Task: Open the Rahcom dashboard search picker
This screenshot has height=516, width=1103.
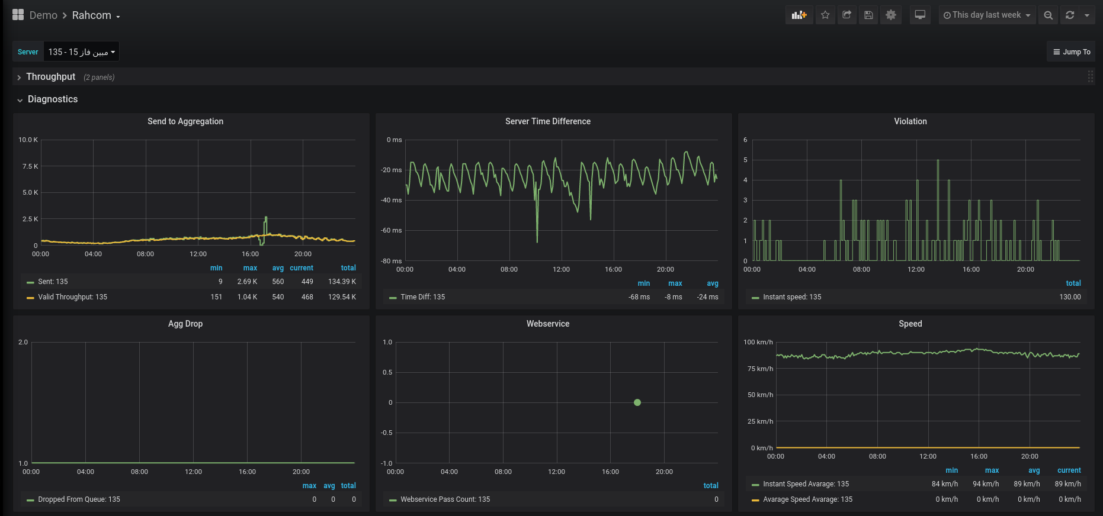Action: tap(95, 15)
